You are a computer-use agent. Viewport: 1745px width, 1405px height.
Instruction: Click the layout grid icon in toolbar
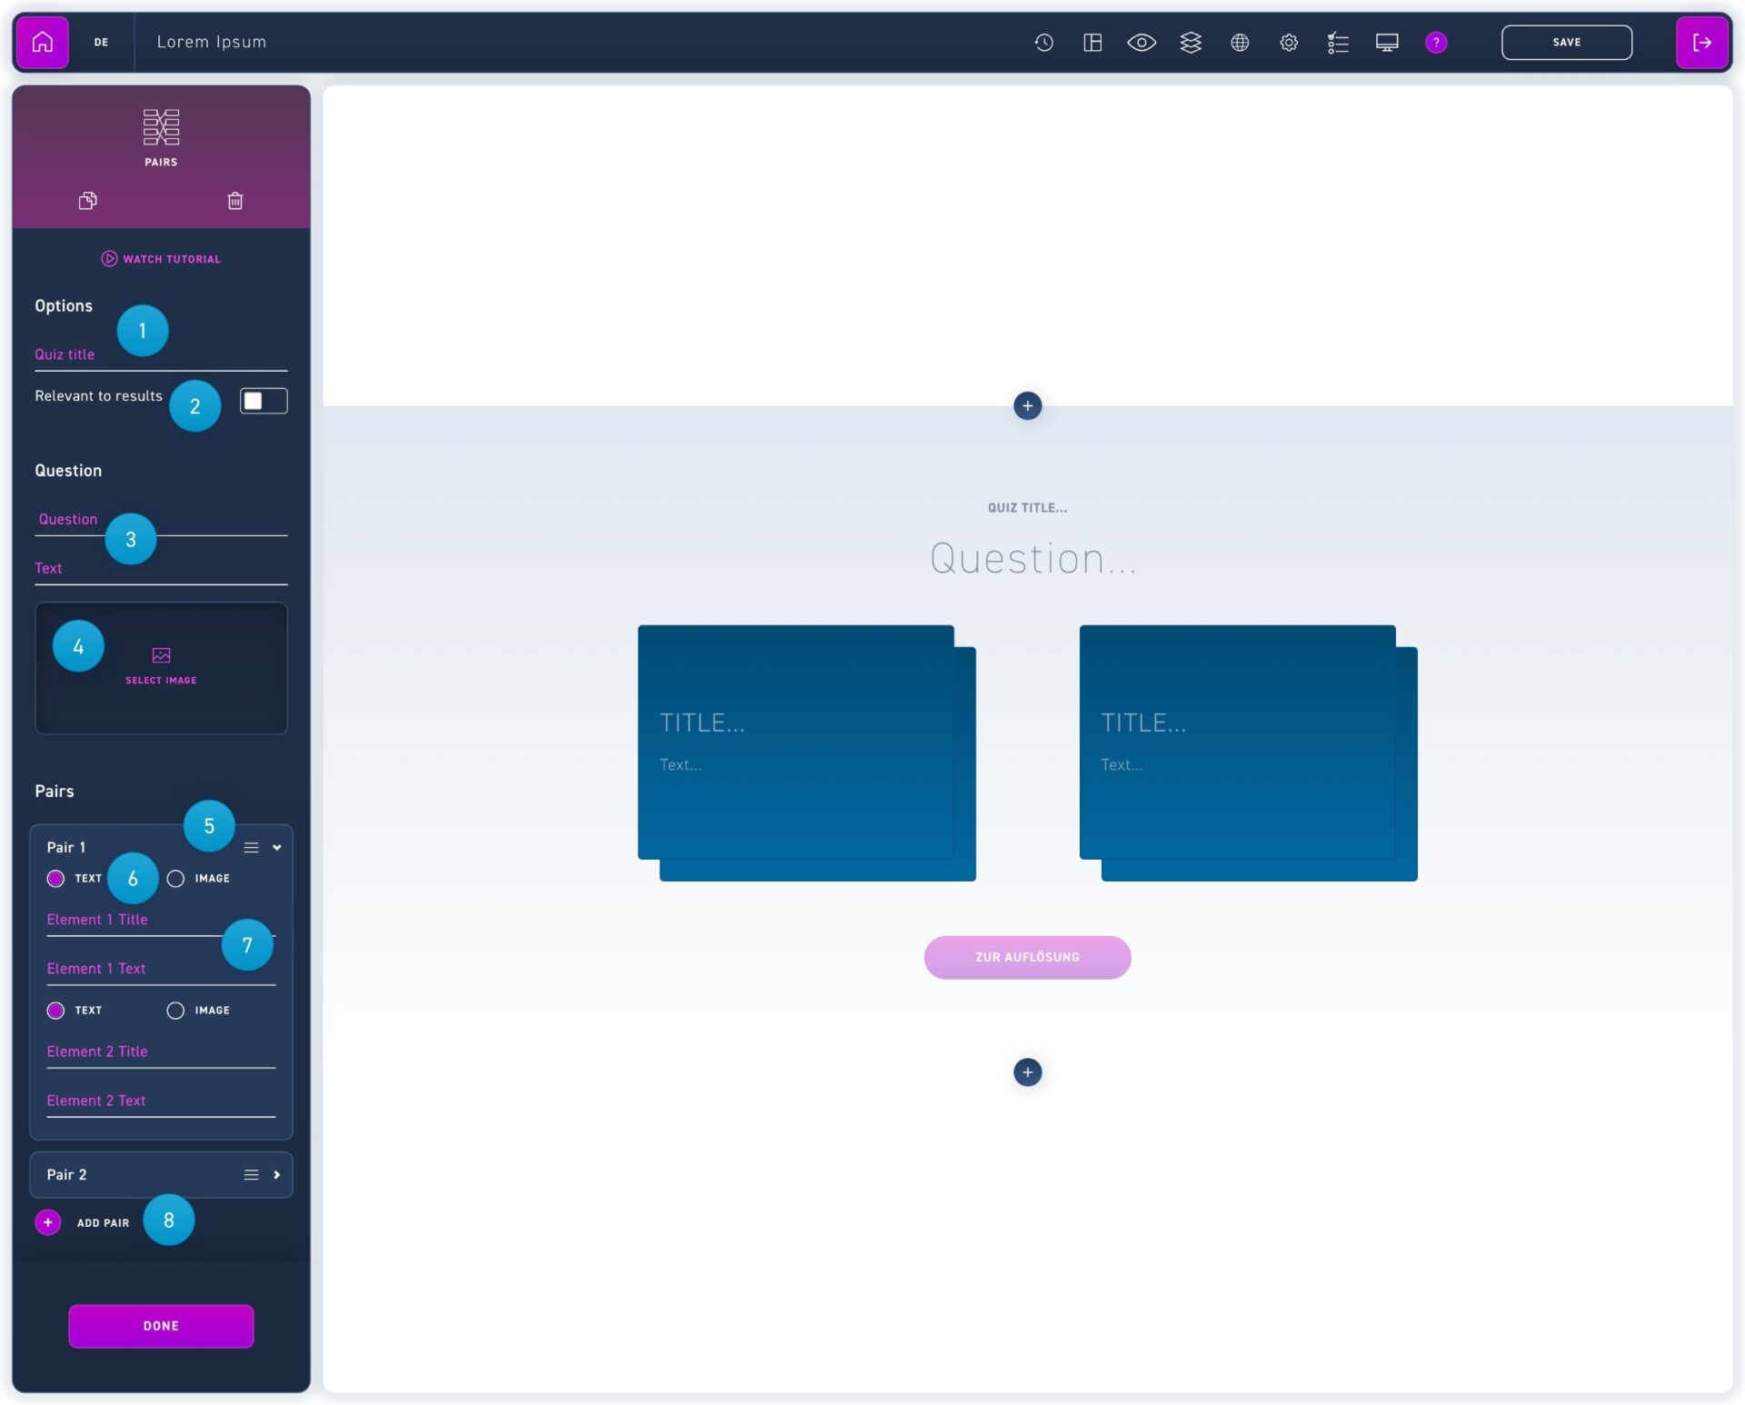click(x=1092, y=42)
